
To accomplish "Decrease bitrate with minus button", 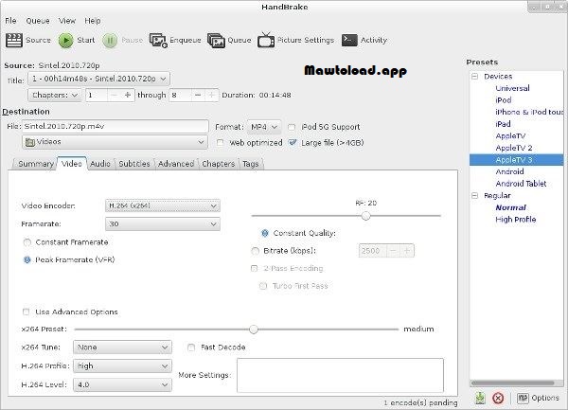I will click(394, 251).
